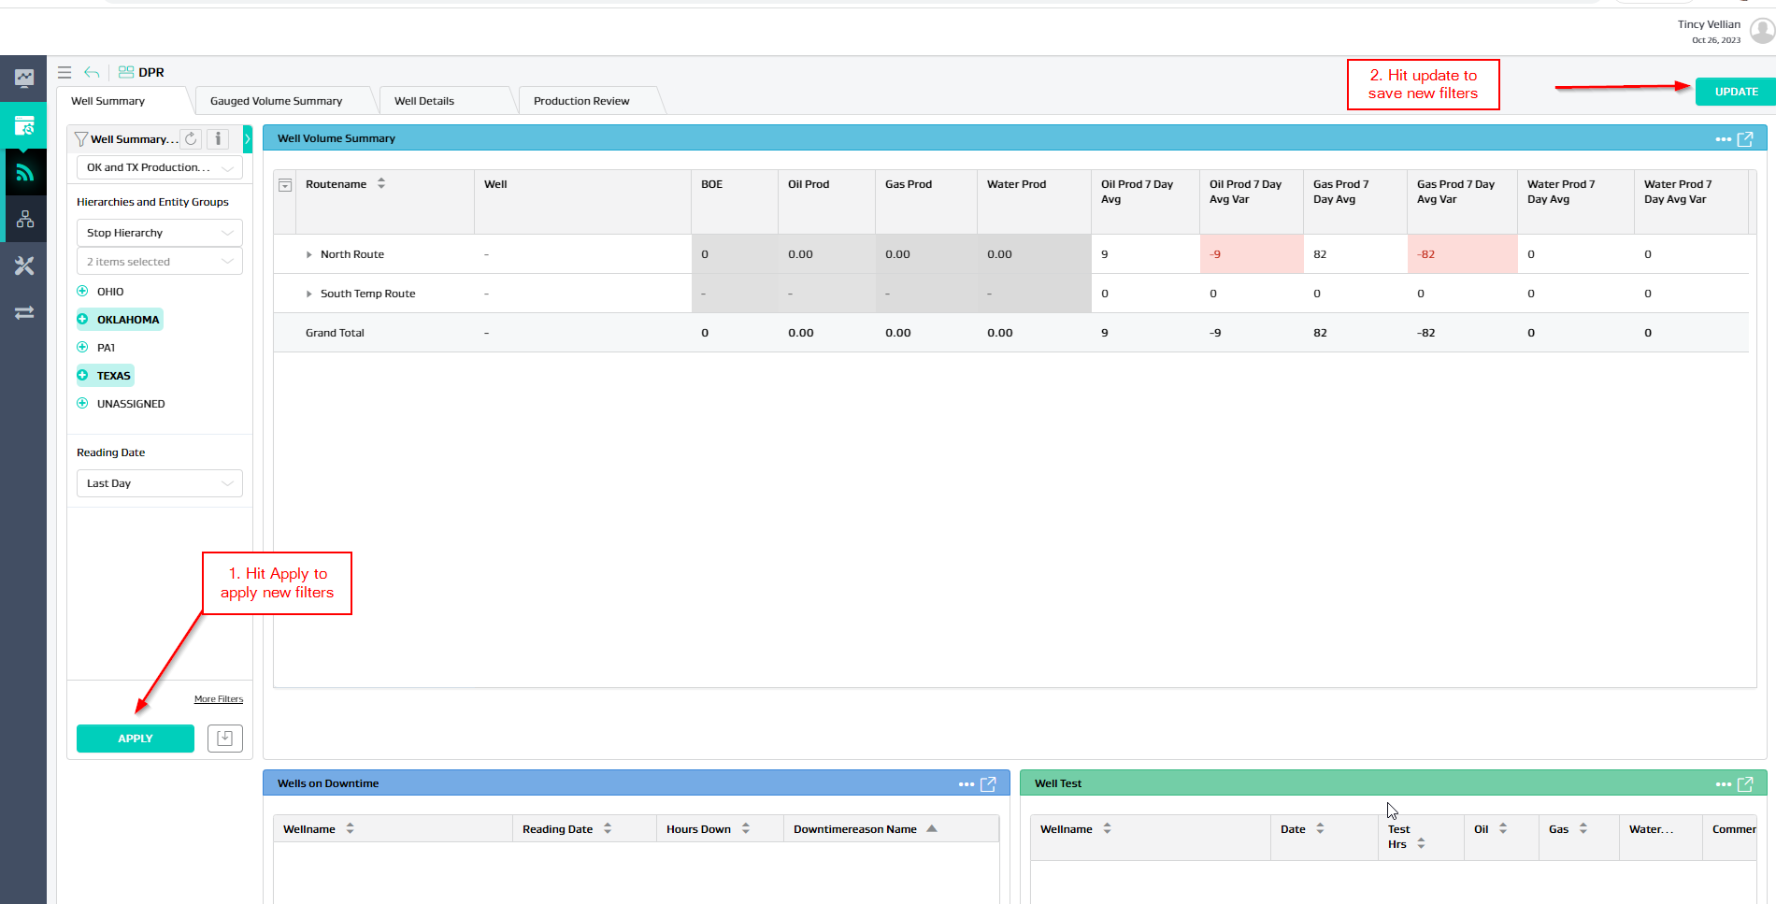1776x904 pixels.
Task: Open the Stop Hierarchy dropdown
Action: tap(159, 233)
